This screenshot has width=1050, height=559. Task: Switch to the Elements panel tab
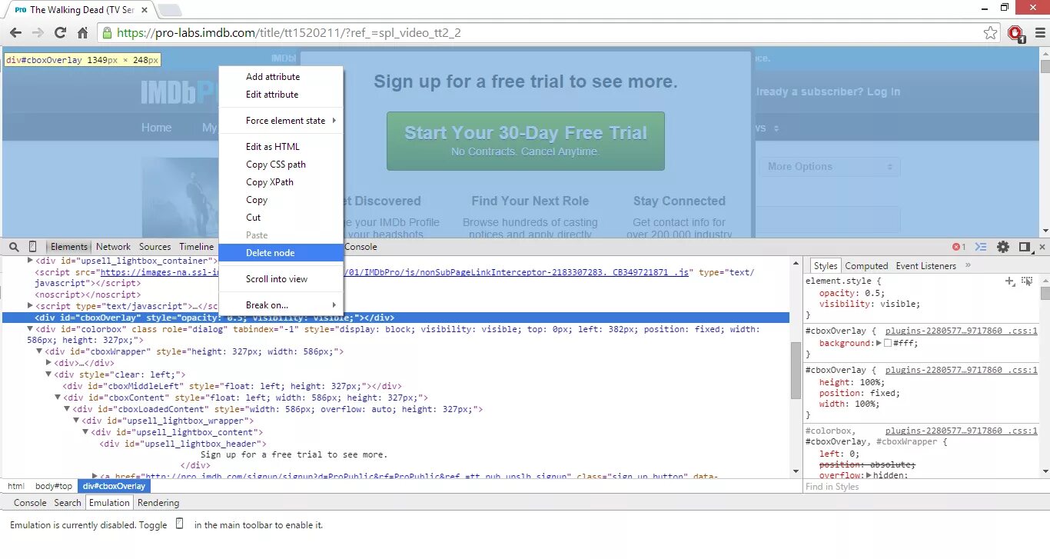coord(69,247)
